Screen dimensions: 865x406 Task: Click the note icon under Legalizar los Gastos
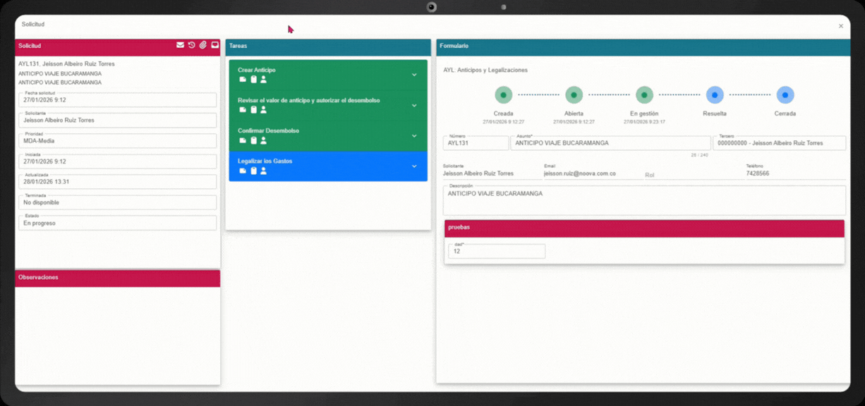pyautogui.click(x=243, y=171)
